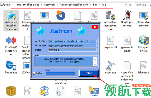Select the gameratings.dll file icon
The width and height of the screenshot is (151, 98).
(x=127, y=40)
